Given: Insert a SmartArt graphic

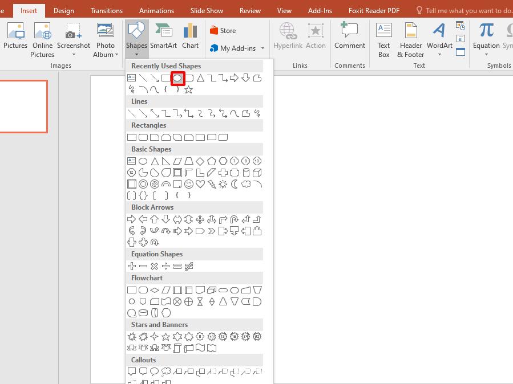Looking at the screenshot, I should pos(164,35).
